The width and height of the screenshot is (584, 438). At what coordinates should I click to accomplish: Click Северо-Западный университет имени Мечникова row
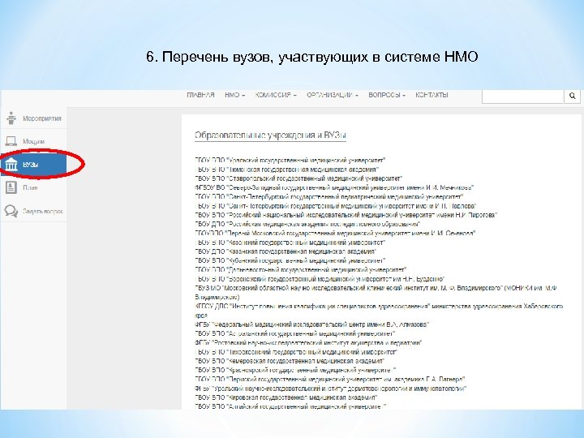point(334,187)
